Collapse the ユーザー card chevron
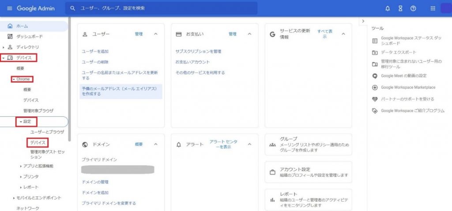Image resolution: width=452 pixels, height=211 pixels. (155, 34)
